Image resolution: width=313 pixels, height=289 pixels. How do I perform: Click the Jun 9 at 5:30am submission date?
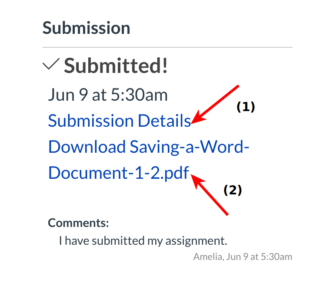coord(107,95)
